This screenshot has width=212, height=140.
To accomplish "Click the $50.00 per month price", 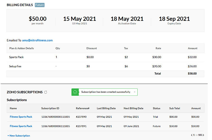I will [x=37, y=19].
